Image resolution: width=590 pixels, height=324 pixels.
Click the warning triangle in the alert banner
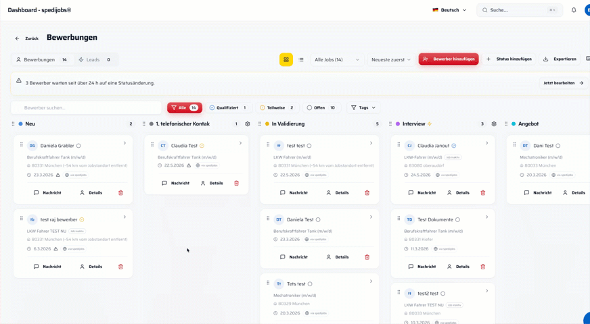(19, 81)
